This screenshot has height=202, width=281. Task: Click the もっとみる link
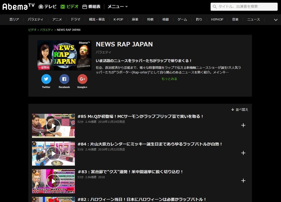(x=169, y=79)
